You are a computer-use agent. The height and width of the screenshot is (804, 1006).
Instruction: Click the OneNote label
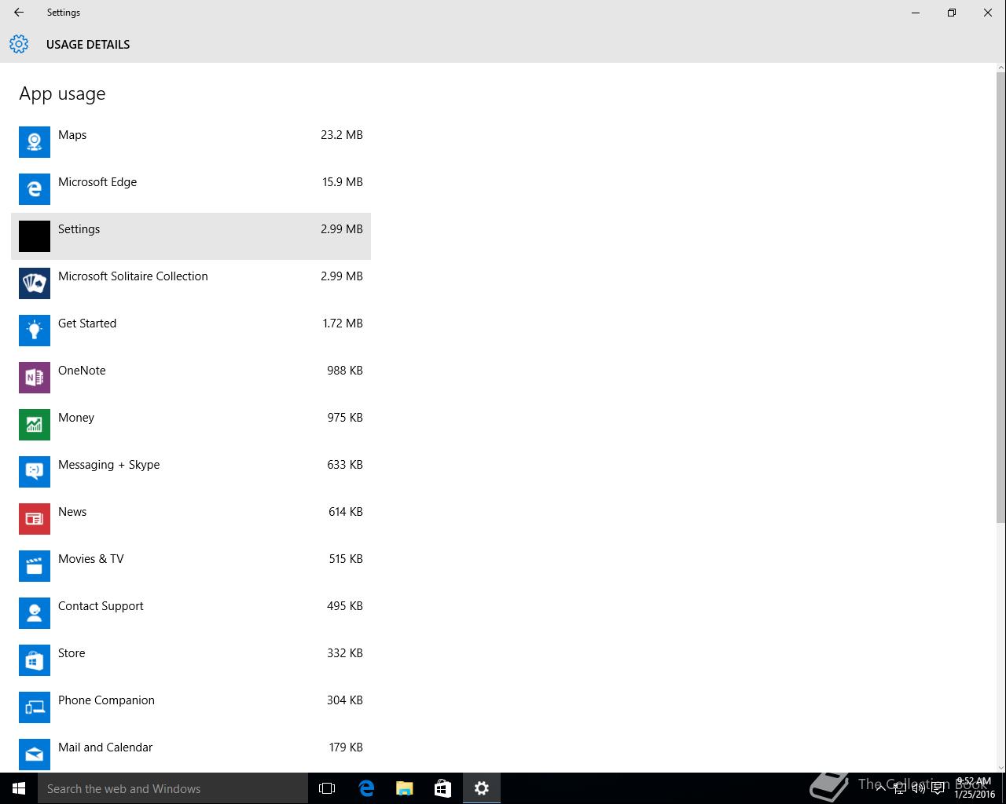tap(82, 371)
